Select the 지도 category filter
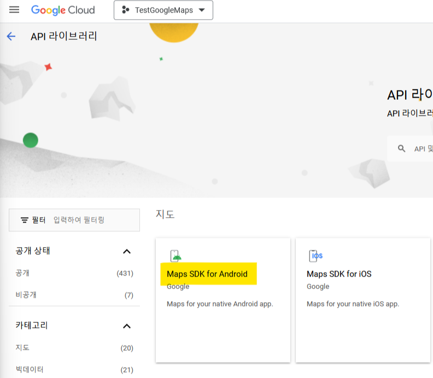Viewport: 433px width, 378px height. (x=74, y=347)
